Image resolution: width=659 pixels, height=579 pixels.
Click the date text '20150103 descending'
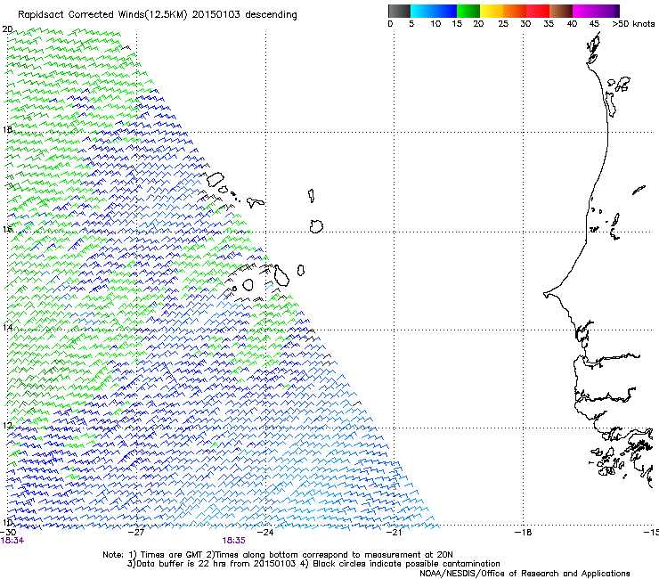tap(245, 15)
